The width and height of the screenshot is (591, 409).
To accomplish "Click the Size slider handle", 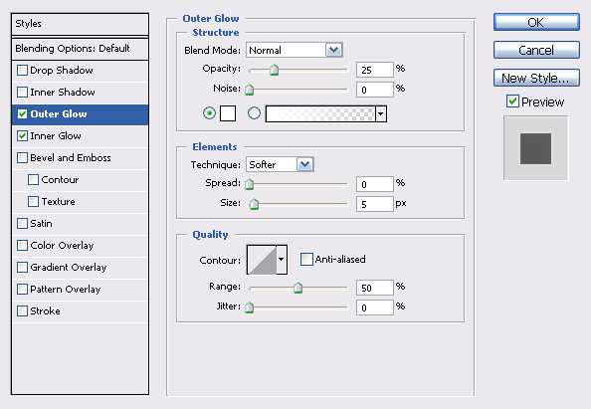I will tap(254, 204).
